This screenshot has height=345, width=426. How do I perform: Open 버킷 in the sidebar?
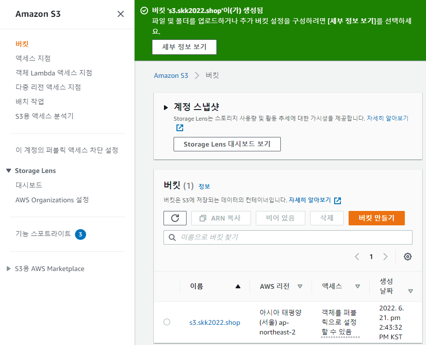coord(22,44)
